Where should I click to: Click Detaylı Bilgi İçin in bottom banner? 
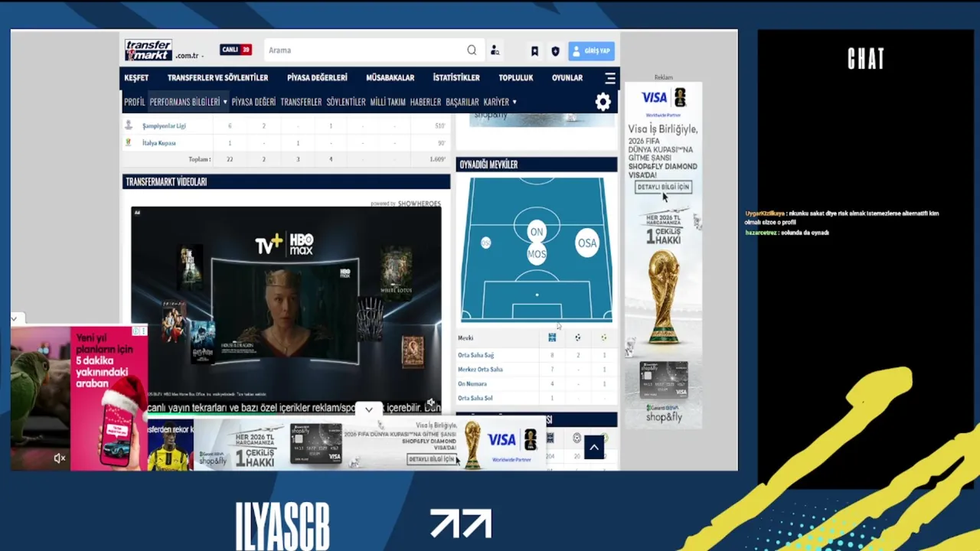point(431,459)
